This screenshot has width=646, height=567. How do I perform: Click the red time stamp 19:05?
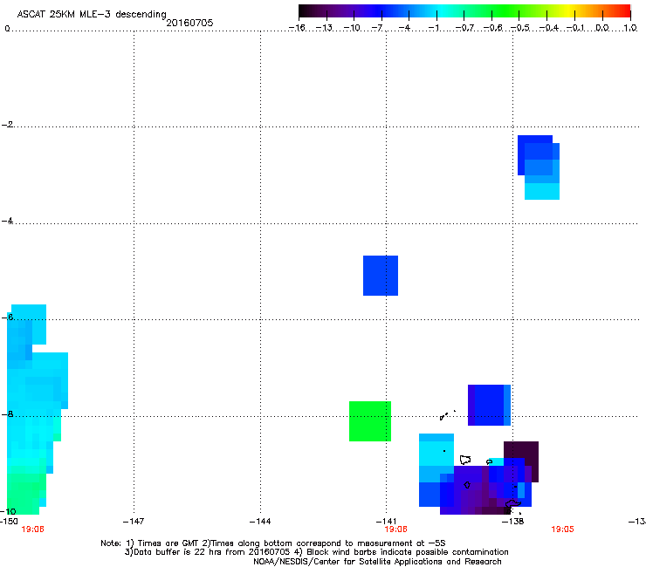pos(562,529)
